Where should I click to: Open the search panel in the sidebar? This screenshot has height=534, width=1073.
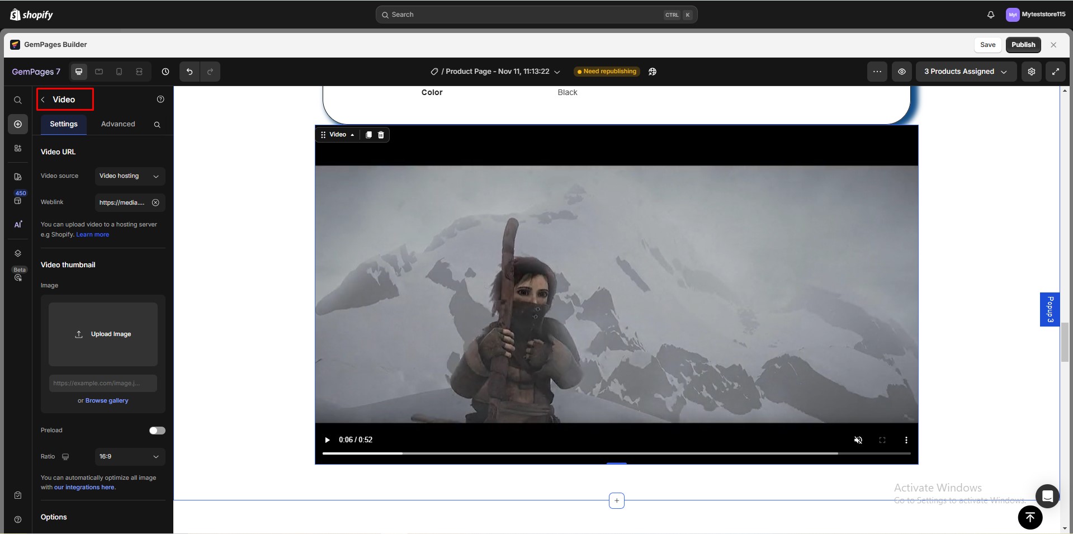(x=17, y=100)
